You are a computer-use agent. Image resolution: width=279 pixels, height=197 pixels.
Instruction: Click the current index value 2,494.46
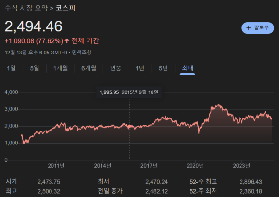coord(34,26)
